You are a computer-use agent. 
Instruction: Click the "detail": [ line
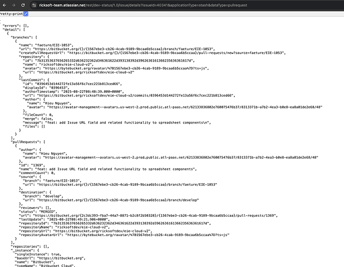pyautogui.click(x=13, y=29)
